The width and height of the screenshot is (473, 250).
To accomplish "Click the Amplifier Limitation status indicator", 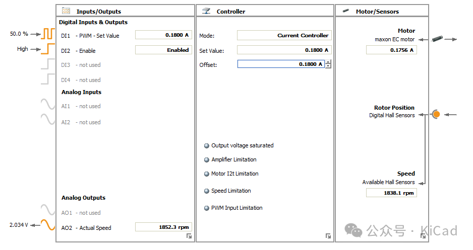I will pyautogui.click(x=206, y=160).
